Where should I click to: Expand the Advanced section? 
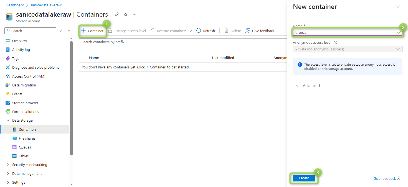click(348, 86)
